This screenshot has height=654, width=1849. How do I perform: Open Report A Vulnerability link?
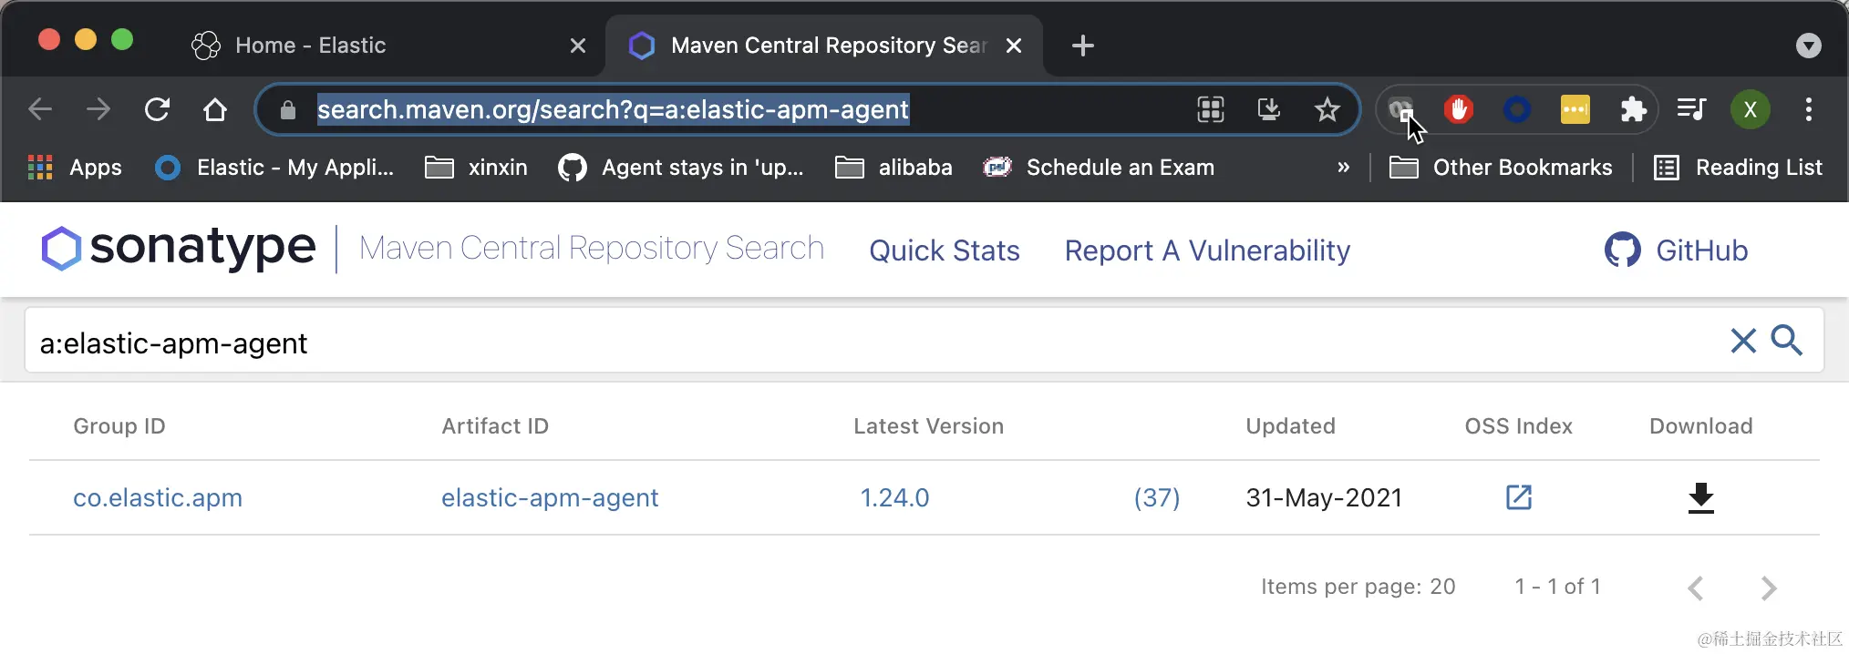click(1207, 250)
